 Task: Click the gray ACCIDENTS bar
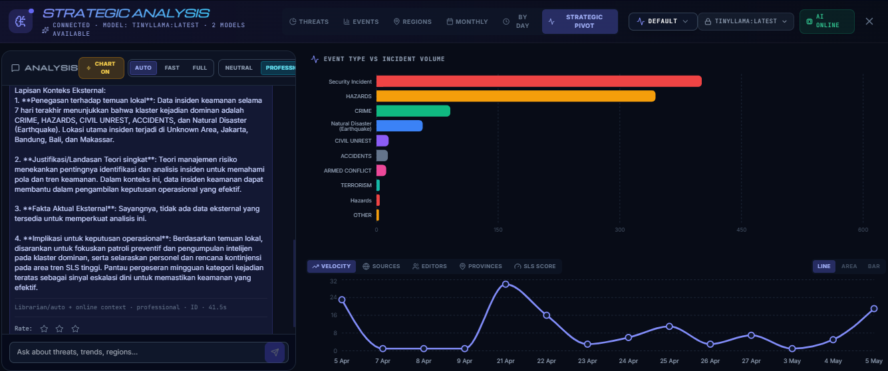click(x=382, y=155)
